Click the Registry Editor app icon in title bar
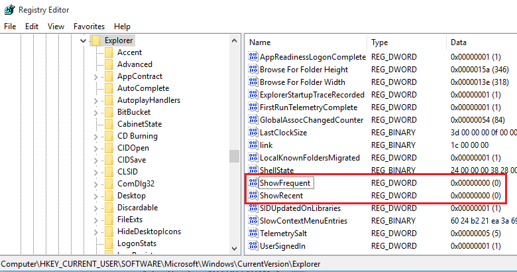 [x=9, y=9]
